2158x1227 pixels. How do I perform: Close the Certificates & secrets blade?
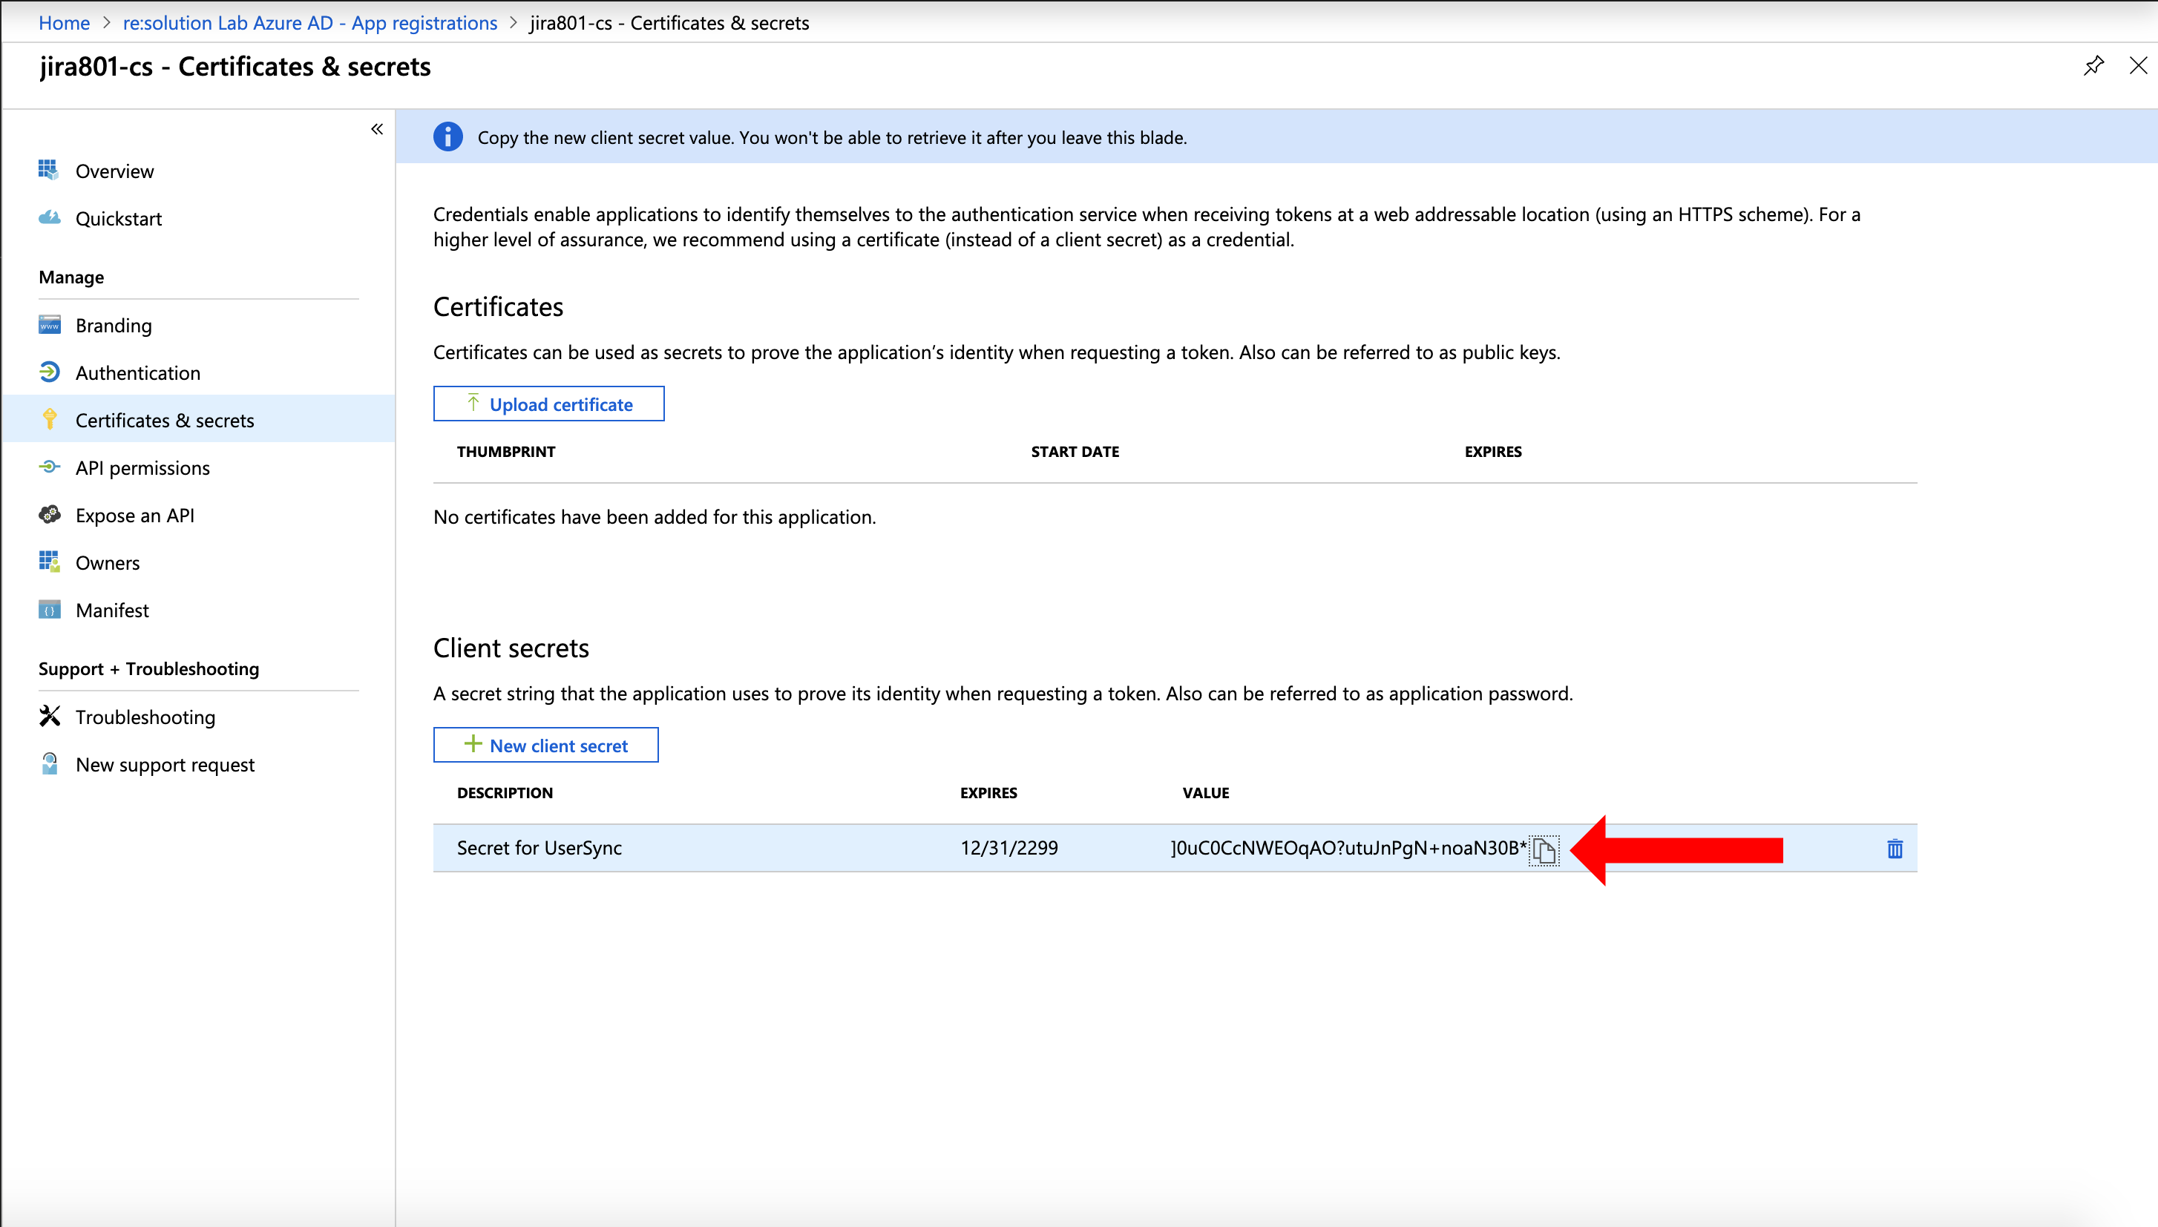(x=2138, y=66)
